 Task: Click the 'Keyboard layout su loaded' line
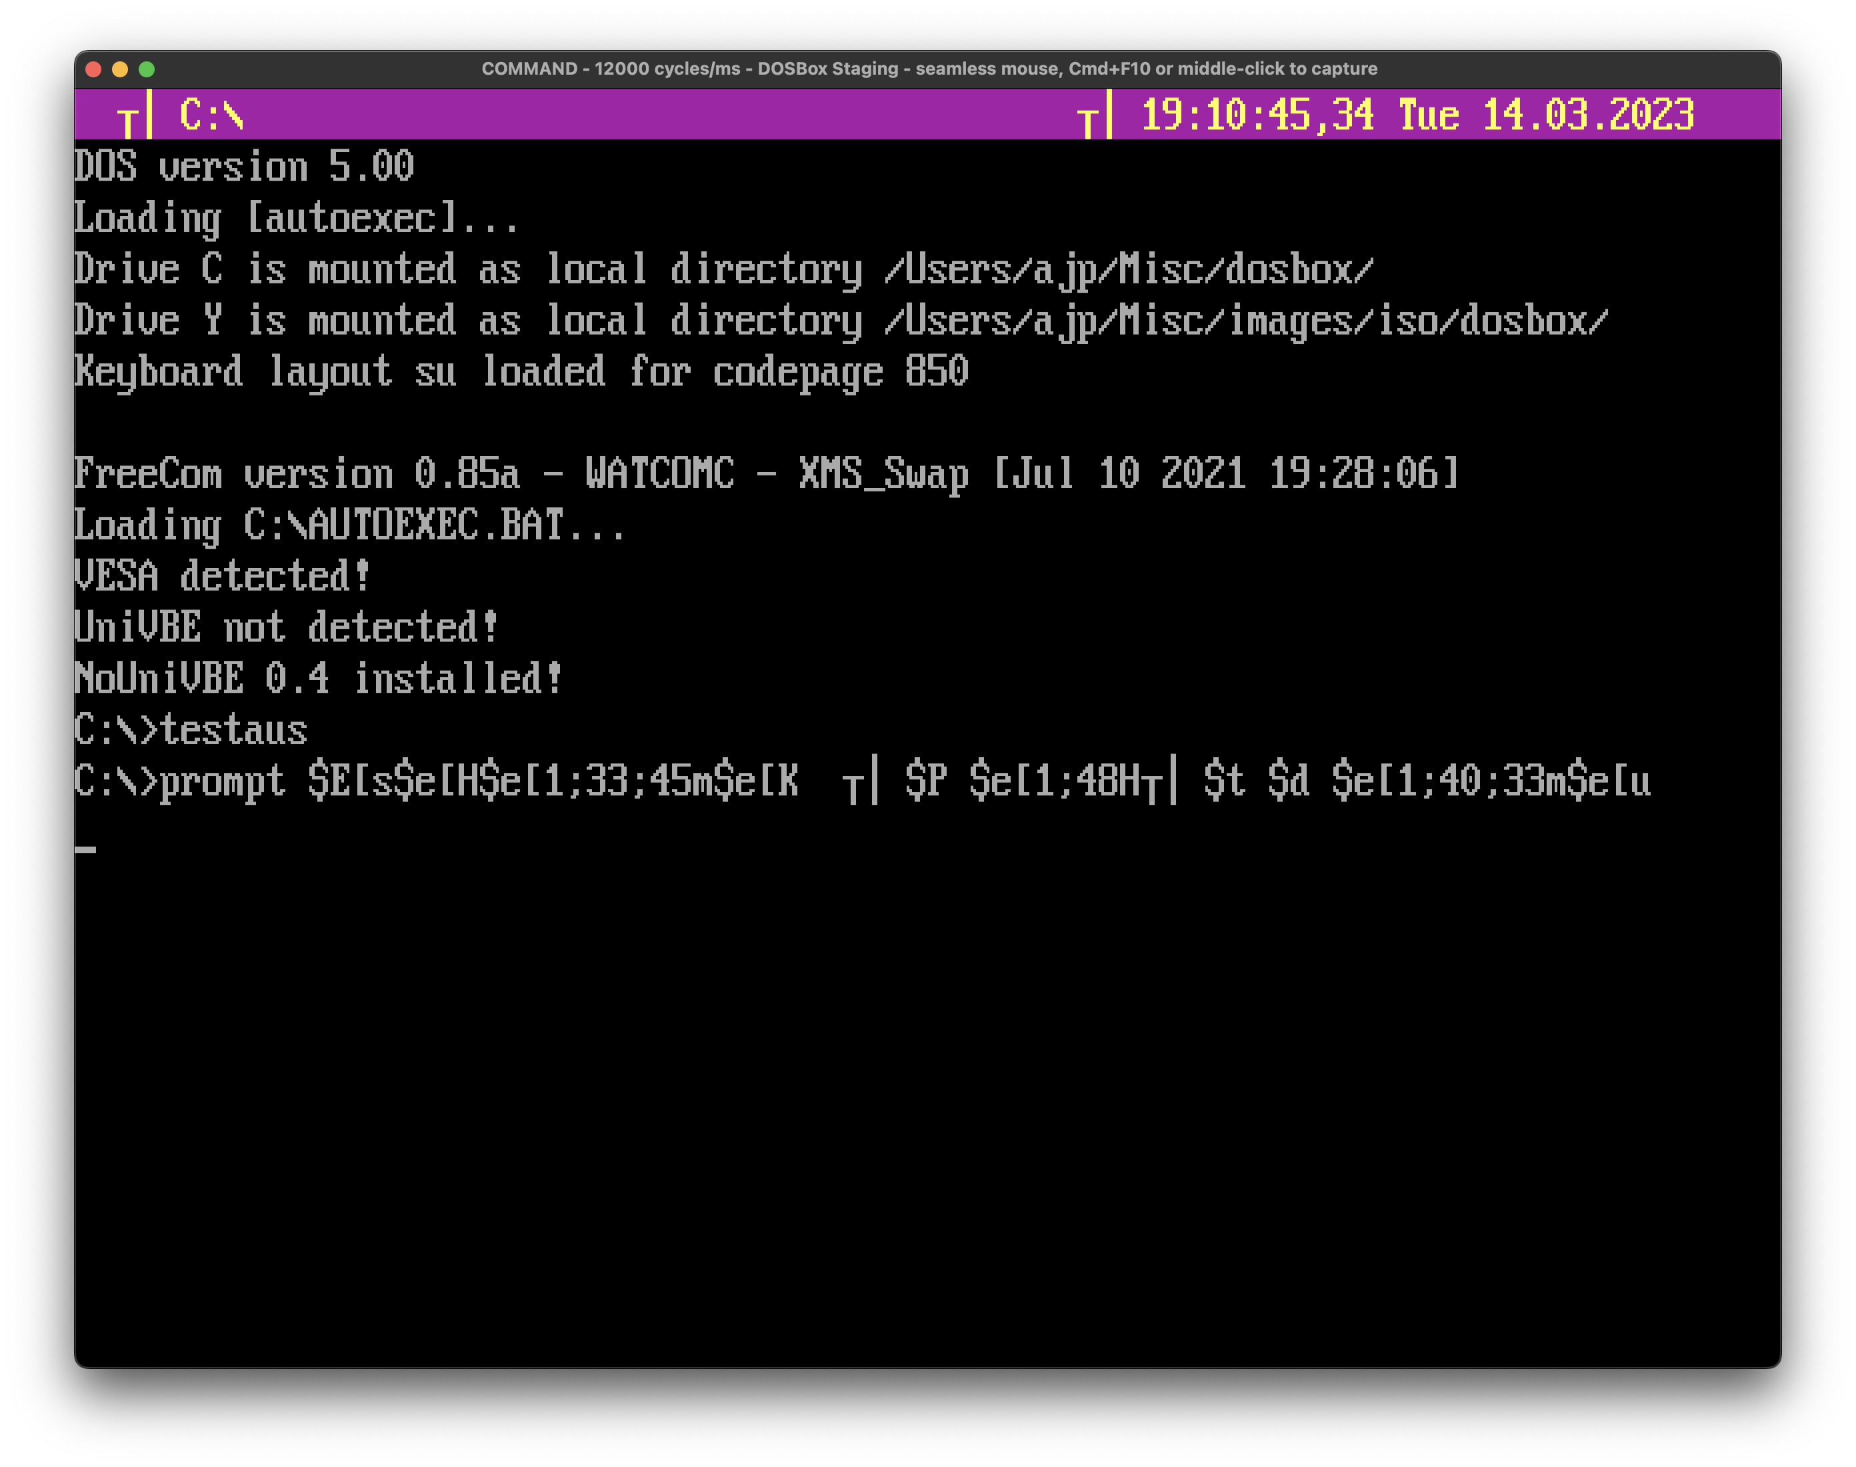[x=520, y=372]
